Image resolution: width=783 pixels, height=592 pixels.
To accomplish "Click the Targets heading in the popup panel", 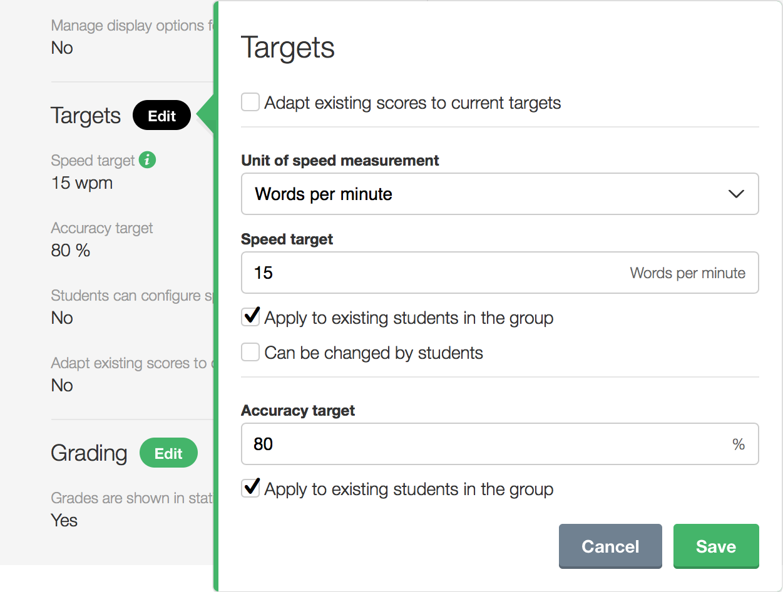I will pos(288,48).
